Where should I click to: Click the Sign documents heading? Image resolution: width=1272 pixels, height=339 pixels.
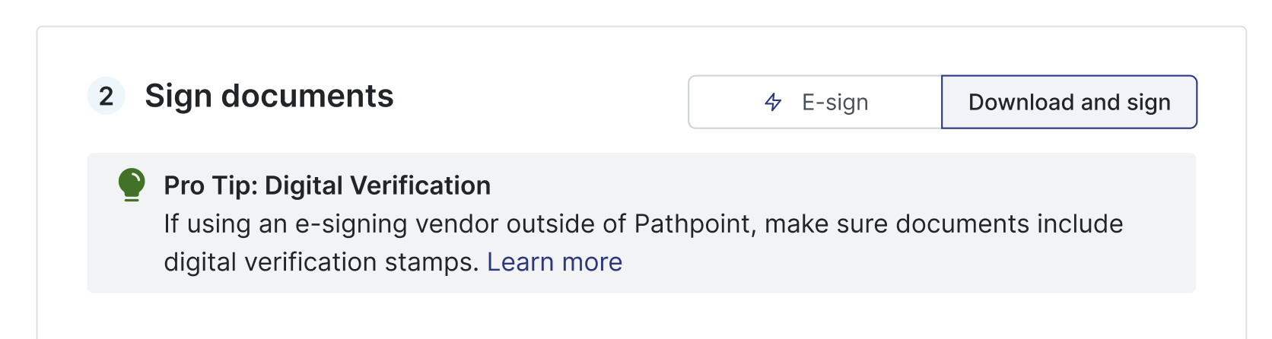(x=269, y=97)
